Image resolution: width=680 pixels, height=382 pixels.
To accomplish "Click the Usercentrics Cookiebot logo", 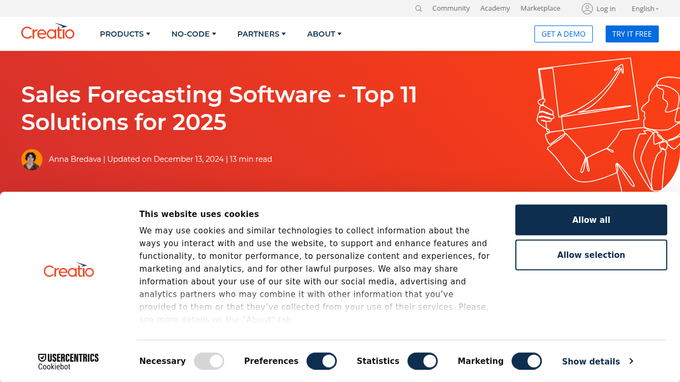I will click(69, 361).
